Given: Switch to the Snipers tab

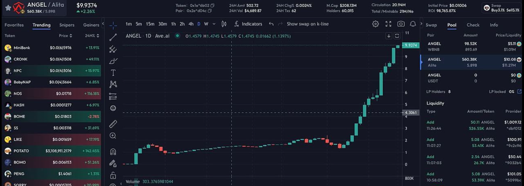Looking at the screenshot, I should tap(67, 25).
